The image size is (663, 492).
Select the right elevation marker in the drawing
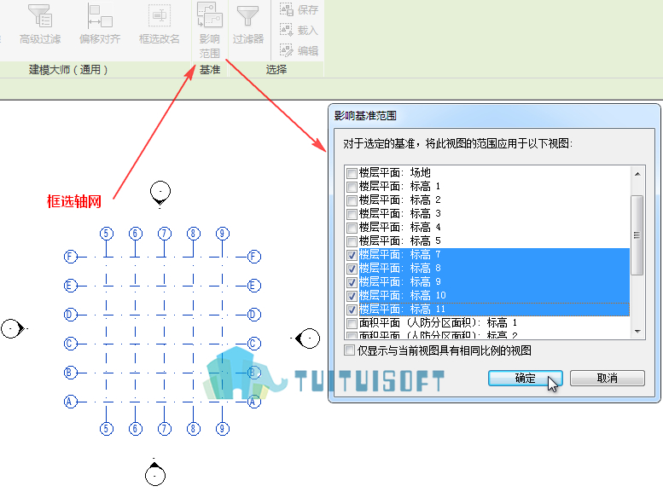coord(308,339)
